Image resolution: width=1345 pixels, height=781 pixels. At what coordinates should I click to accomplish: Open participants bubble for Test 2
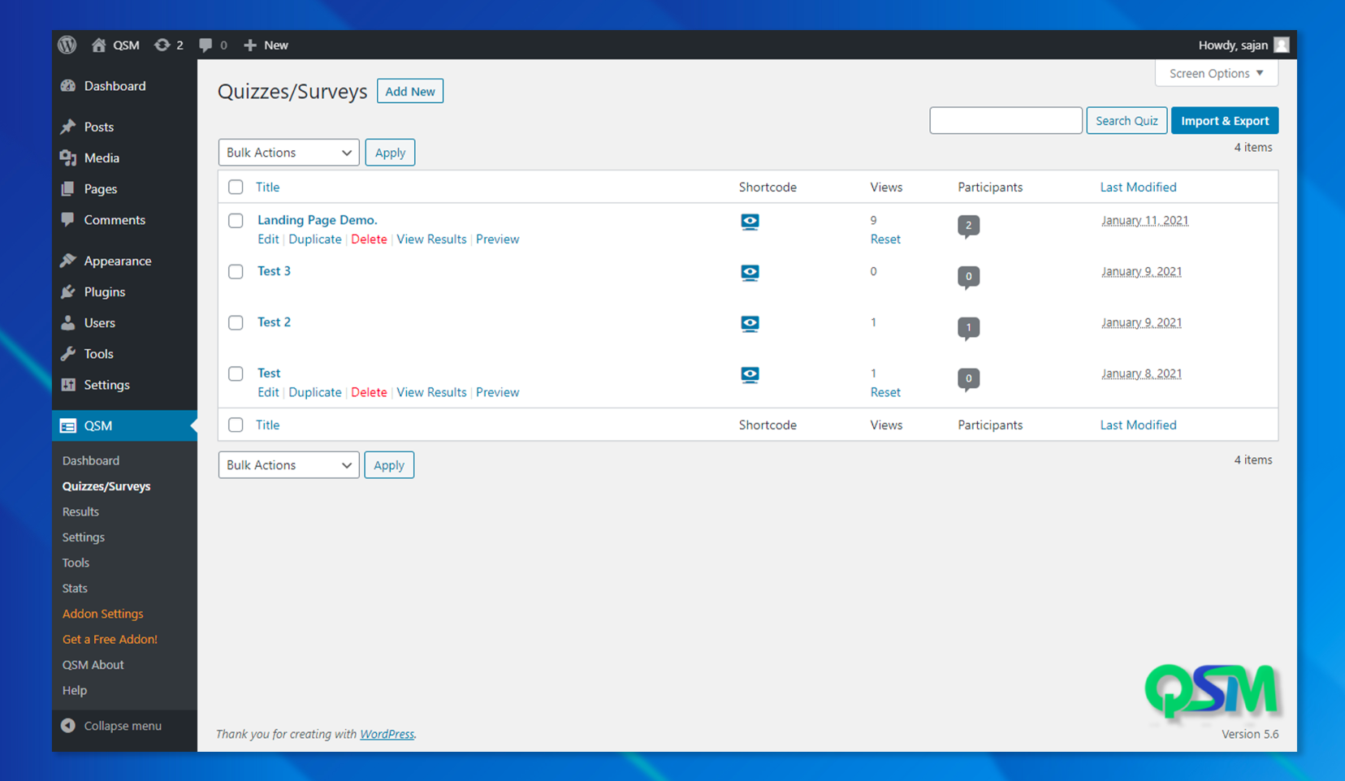(968, 328)
